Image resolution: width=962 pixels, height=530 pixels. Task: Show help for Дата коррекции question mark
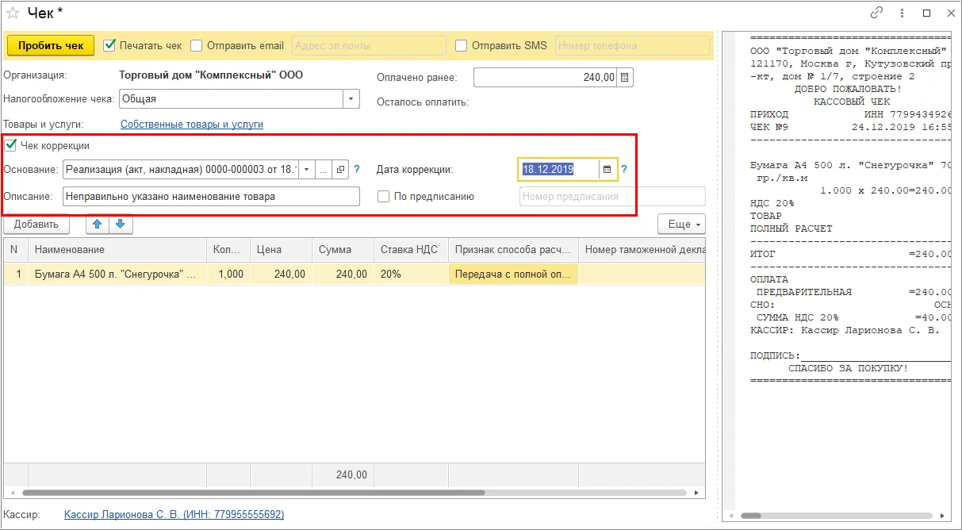point(624,169)
